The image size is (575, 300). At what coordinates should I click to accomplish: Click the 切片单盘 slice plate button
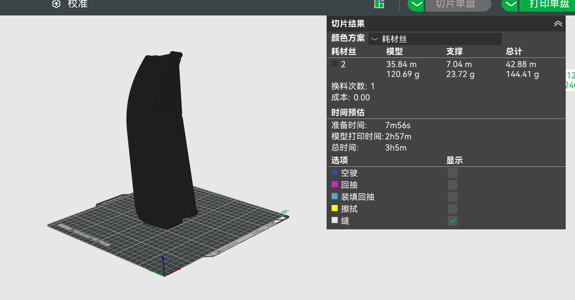[458, 5]
